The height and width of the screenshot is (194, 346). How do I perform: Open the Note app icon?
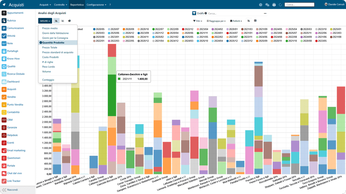[4, 44]
